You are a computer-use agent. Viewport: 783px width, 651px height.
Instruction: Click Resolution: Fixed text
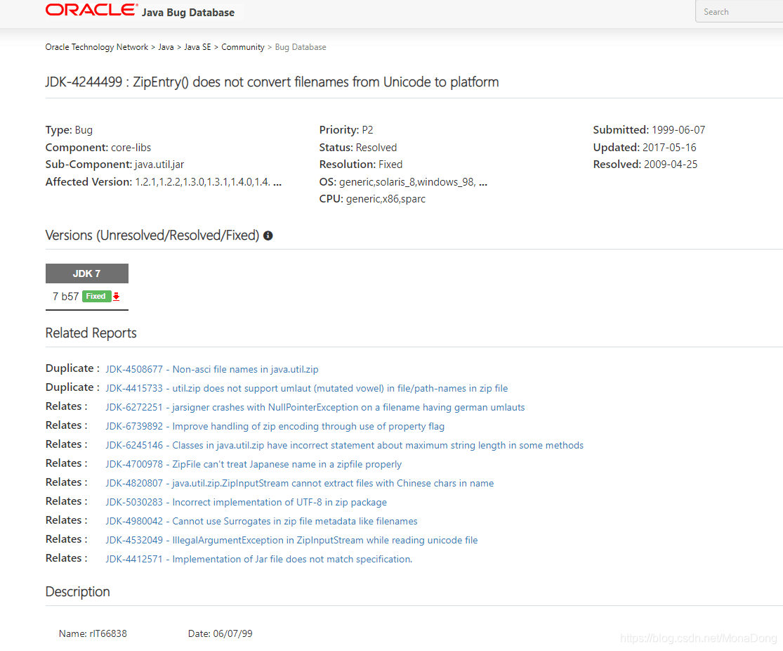coord(360,165)
